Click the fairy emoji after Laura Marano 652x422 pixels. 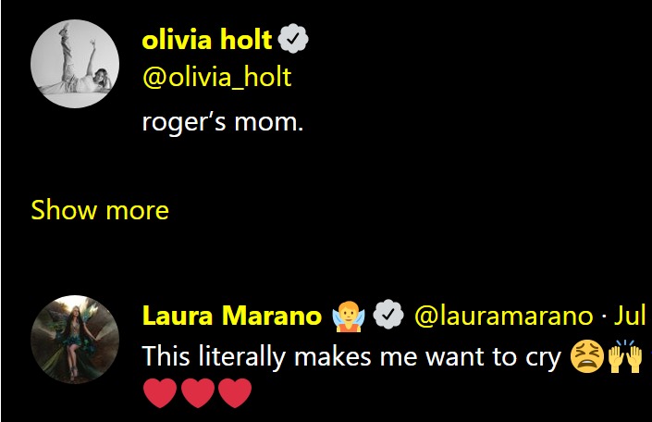pyautogui.click(x=348, y=316)
